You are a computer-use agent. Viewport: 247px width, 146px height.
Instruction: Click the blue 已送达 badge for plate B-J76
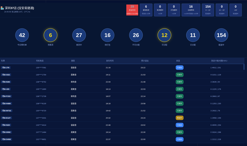(180, 67)
